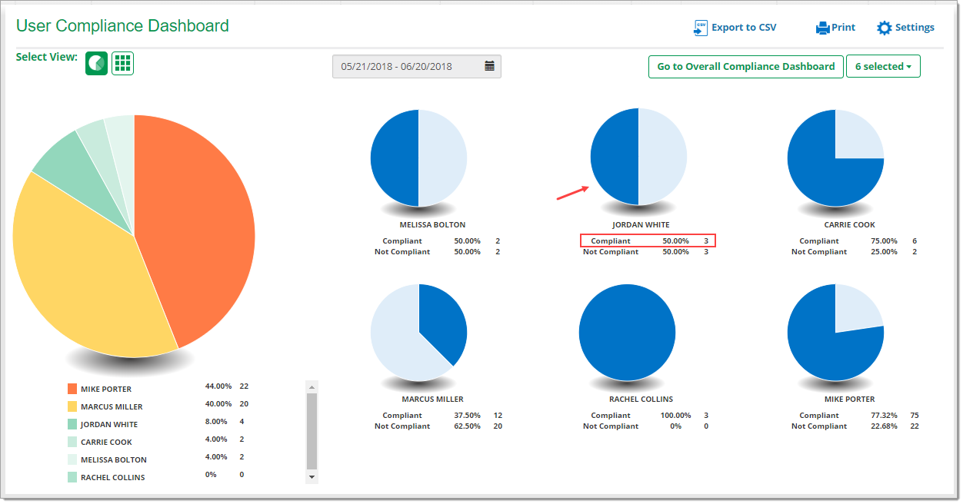Click Marcus Miller yellow legend swatch
Viewport: 963px width, 504px height.
click(x=72, y=406)
